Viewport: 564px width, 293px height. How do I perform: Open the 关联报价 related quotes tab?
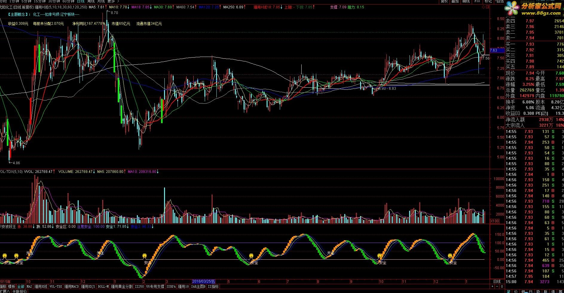[19, 291]
